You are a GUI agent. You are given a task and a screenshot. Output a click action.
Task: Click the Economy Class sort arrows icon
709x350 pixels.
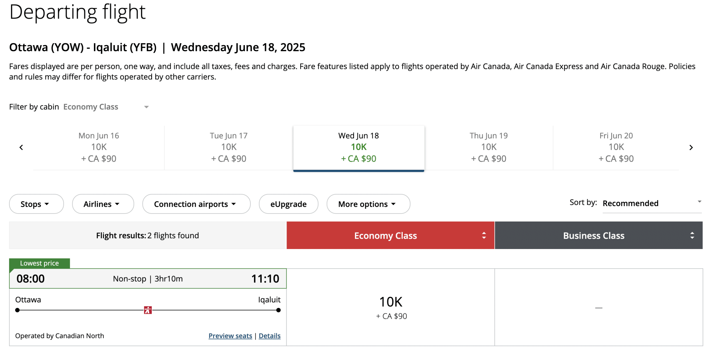click(484, 235)
